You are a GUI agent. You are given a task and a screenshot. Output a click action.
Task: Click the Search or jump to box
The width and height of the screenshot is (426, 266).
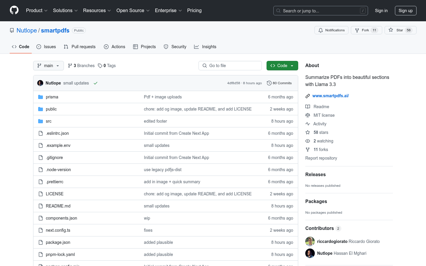321,11
